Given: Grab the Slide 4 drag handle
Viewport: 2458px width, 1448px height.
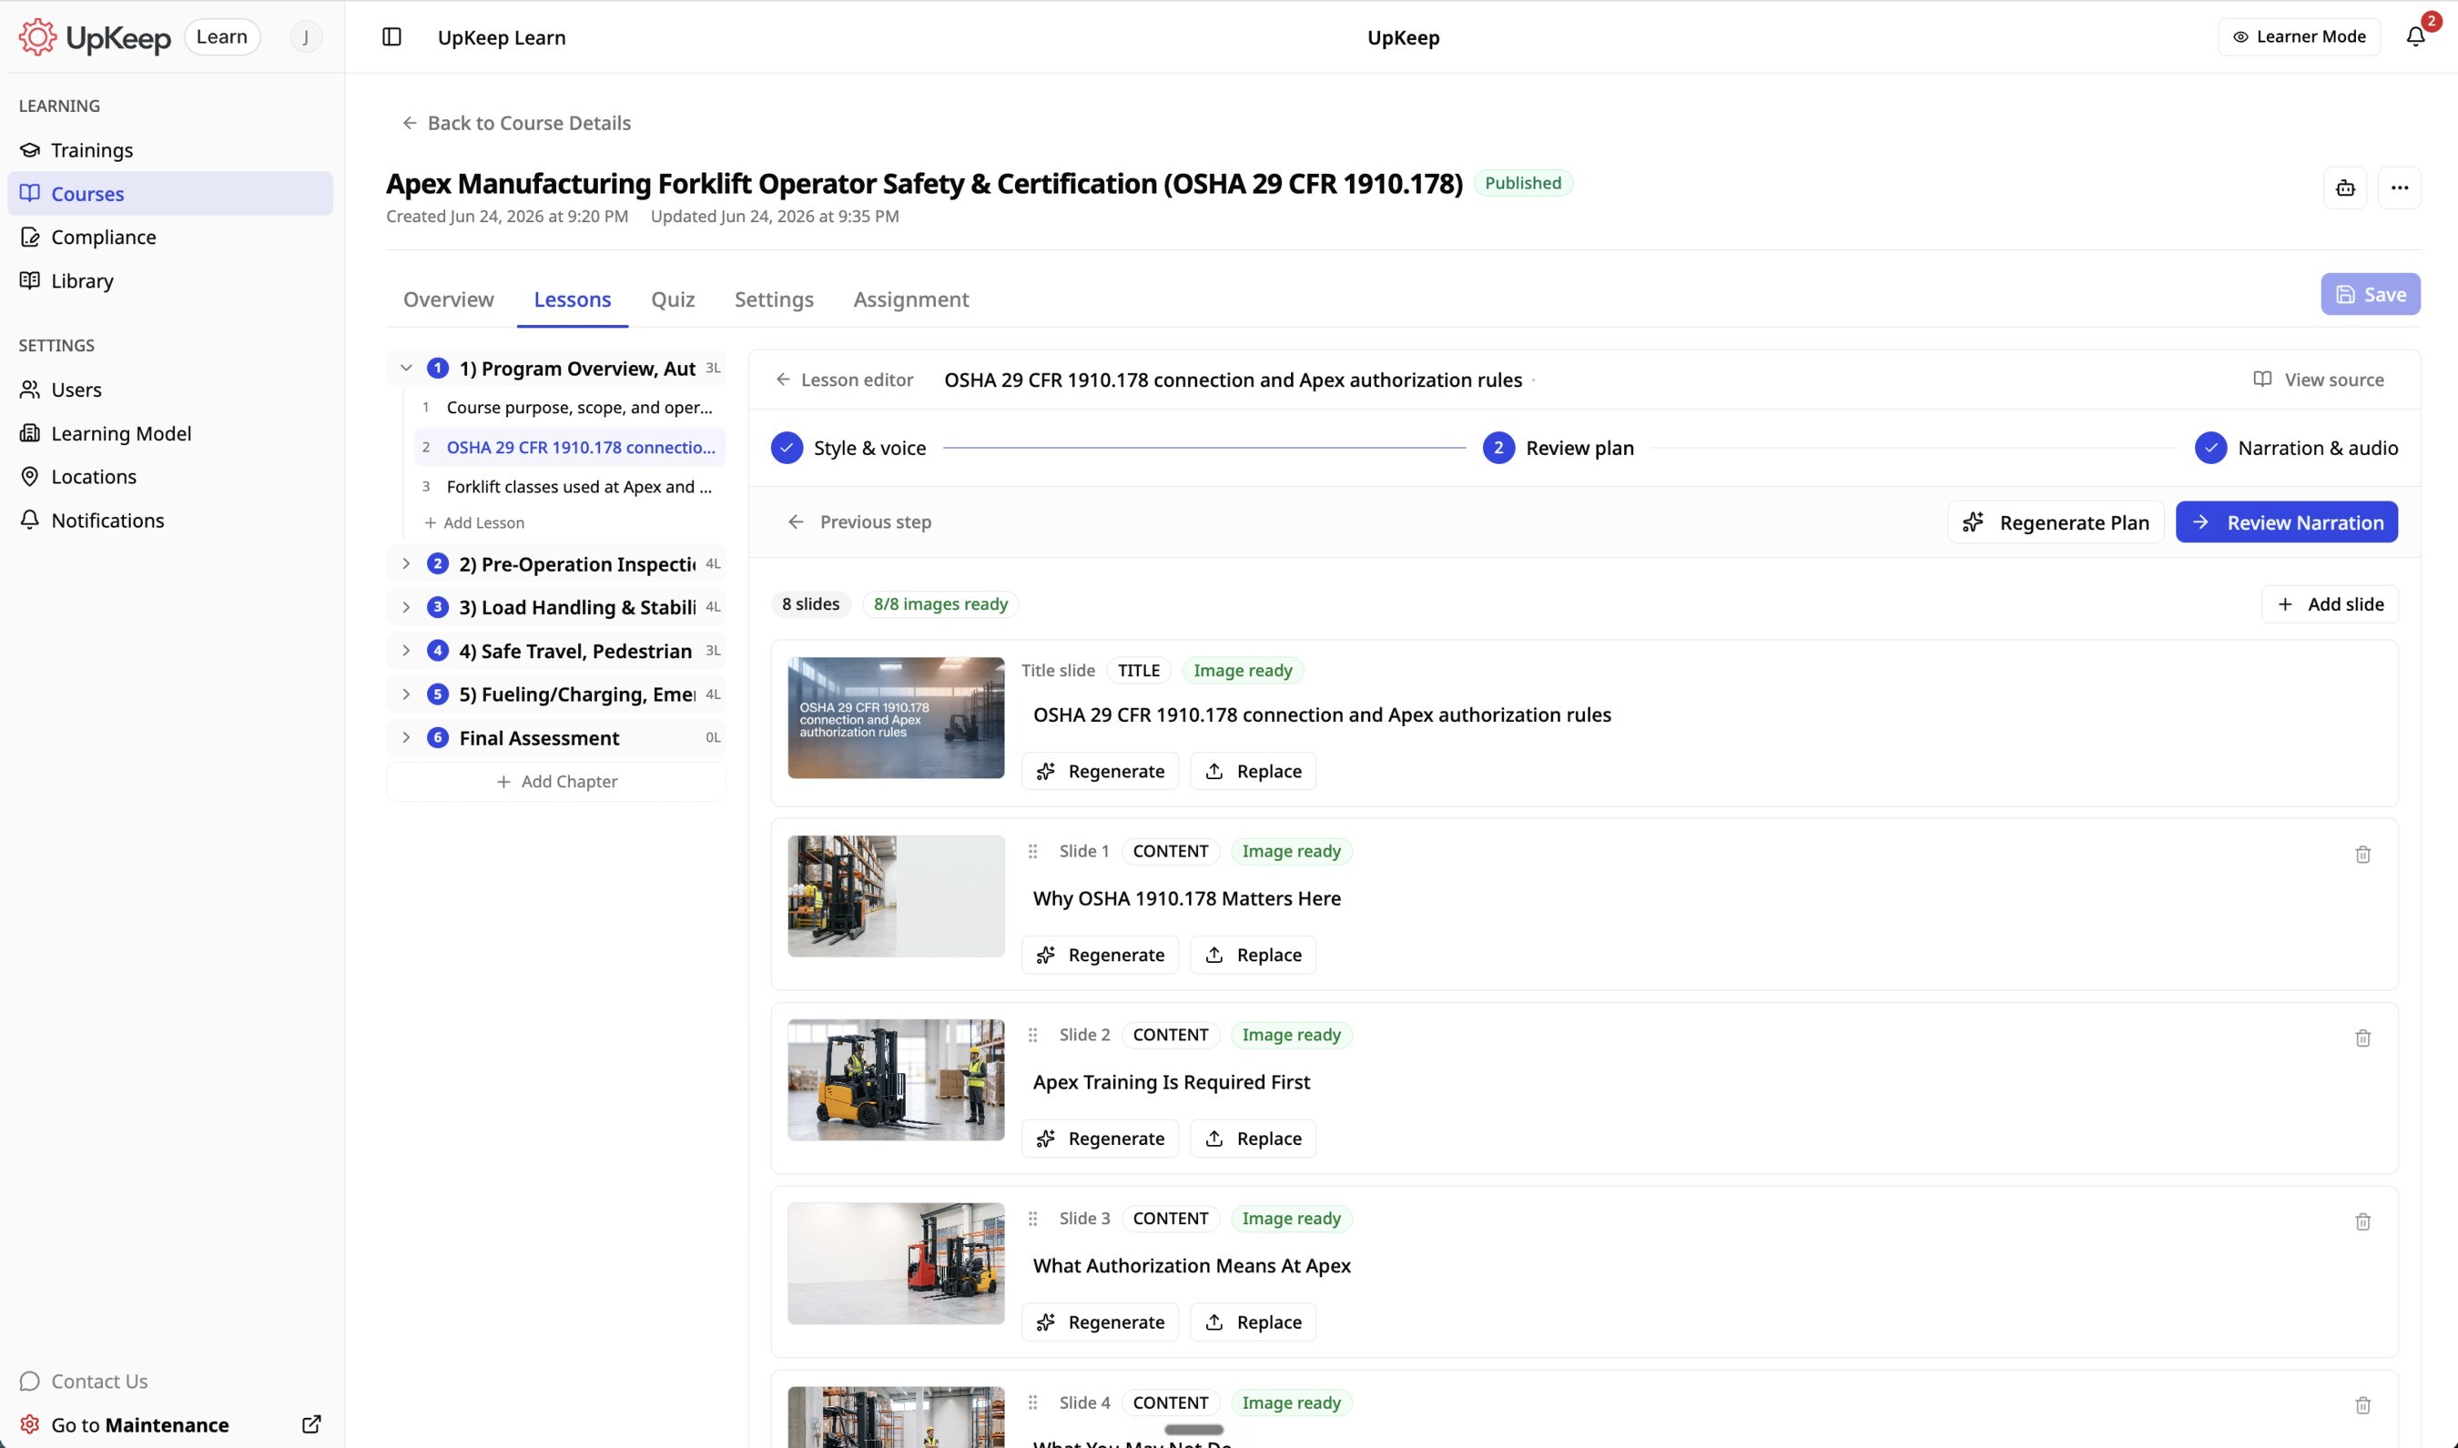Looking at the screenshot, I should coord(1032,1402).
